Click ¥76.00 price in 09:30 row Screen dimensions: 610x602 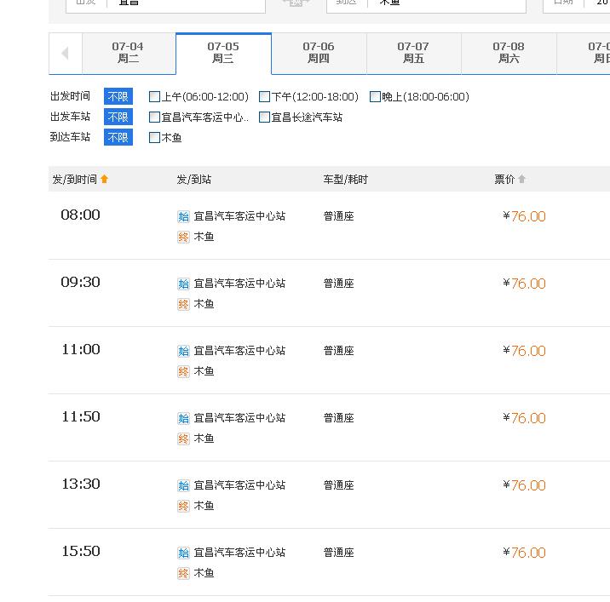[x=524, y=284]
